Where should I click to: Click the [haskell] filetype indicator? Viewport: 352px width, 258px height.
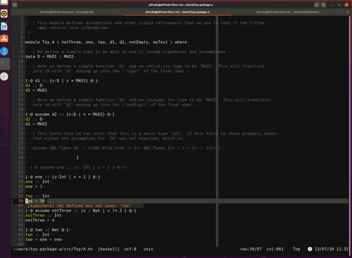coord(109,249)
